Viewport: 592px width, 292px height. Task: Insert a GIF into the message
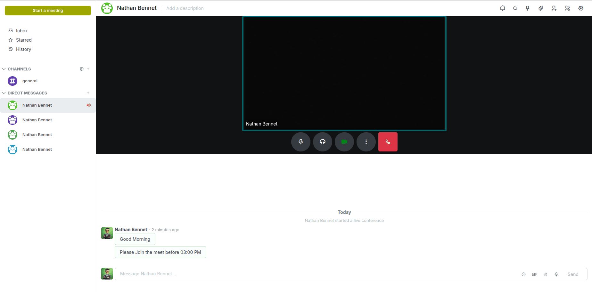click(534, 274)
